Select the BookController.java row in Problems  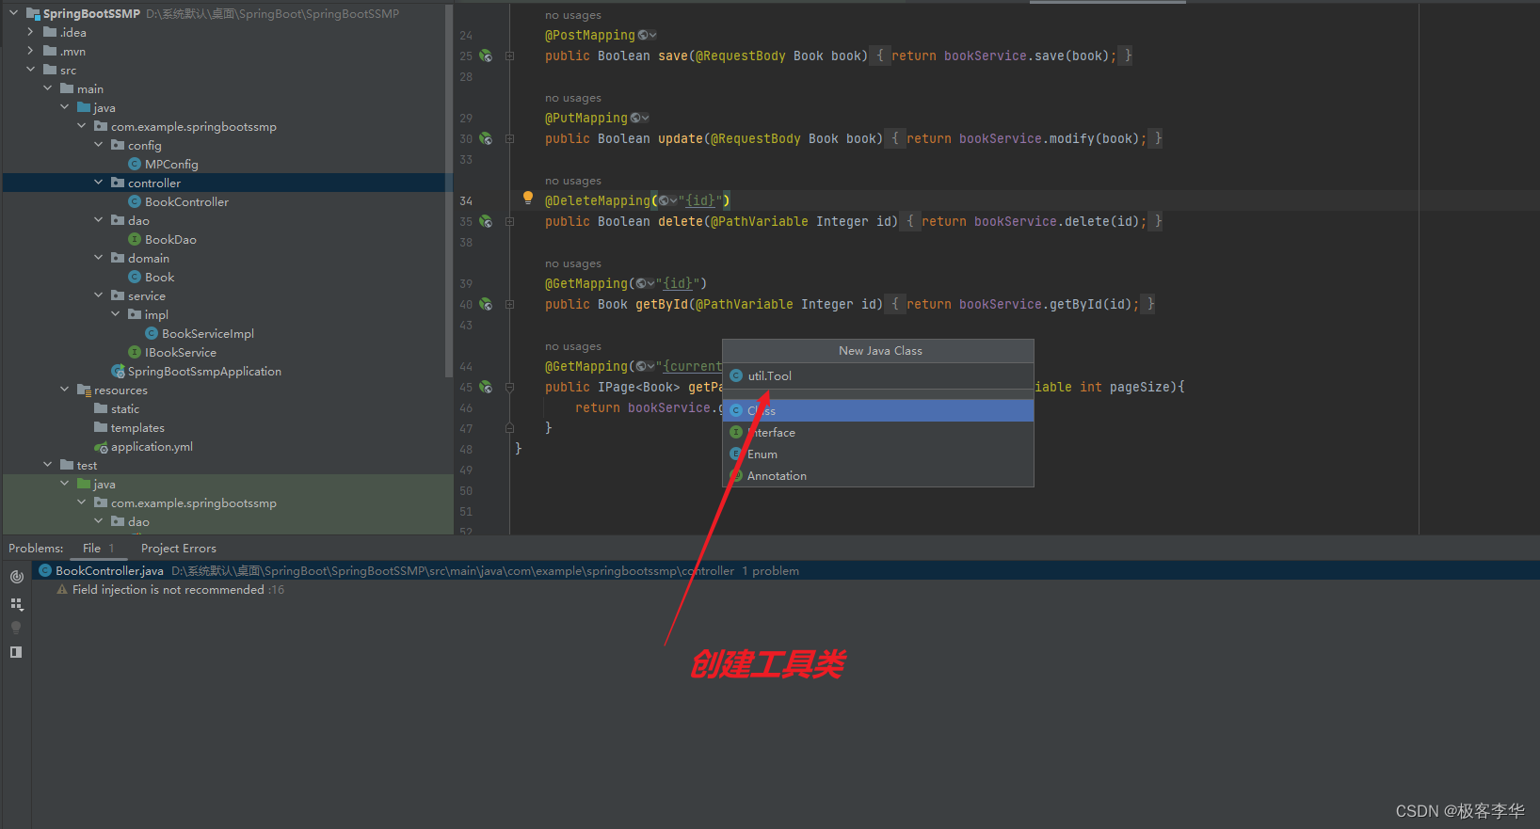786,570
